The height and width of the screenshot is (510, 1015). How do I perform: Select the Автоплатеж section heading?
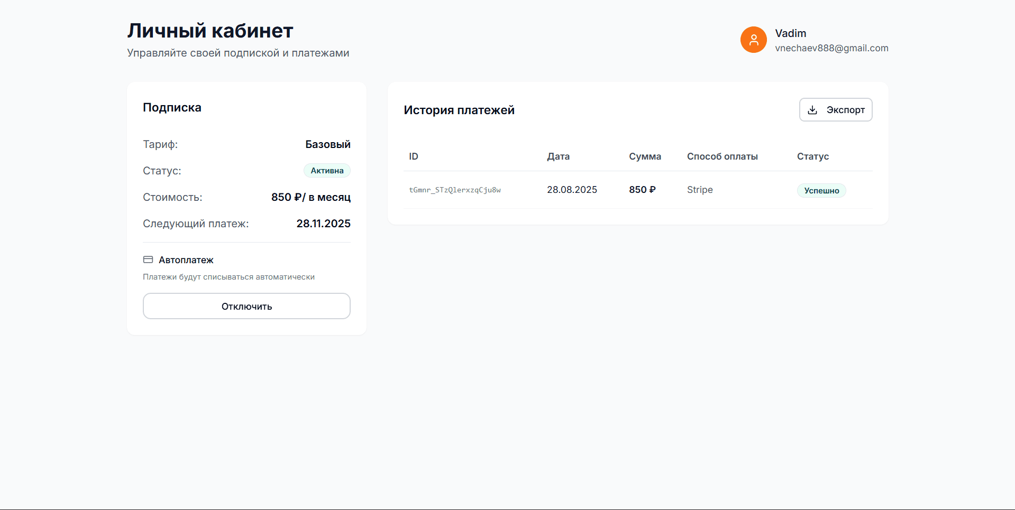186,259
